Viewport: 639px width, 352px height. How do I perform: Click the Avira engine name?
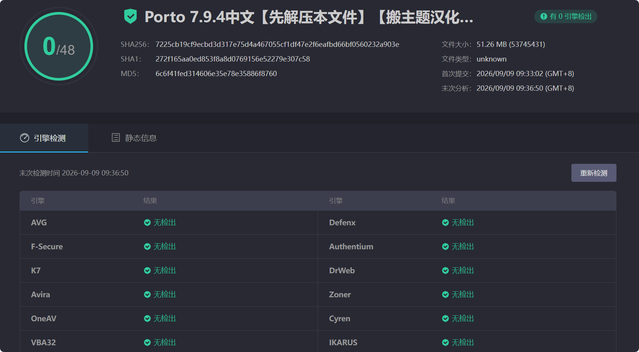click(x=41, y=295)
